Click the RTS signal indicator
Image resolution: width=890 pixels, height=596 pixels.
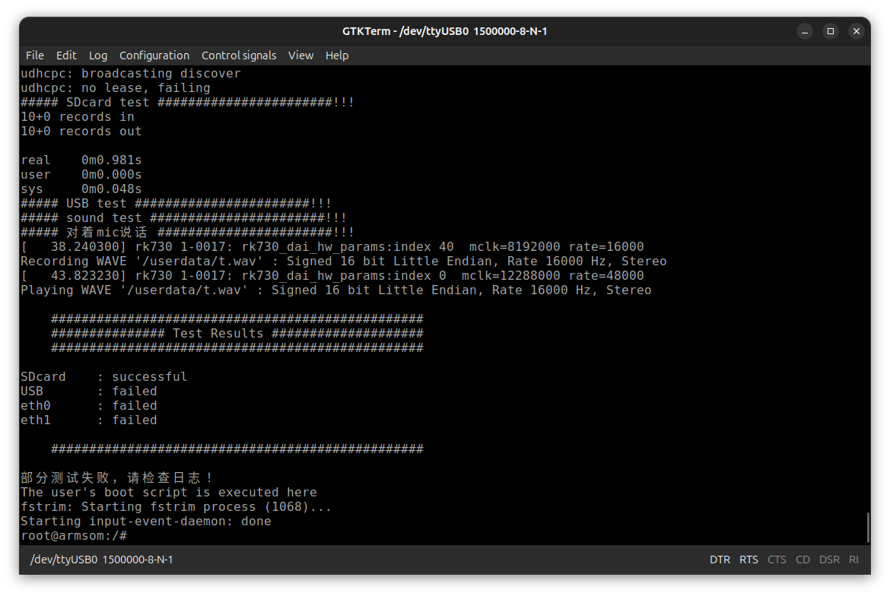click(749, 560)
